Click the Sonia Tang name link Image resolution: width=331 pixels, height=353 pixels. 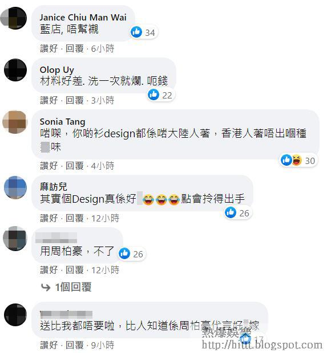pos(63,122)
